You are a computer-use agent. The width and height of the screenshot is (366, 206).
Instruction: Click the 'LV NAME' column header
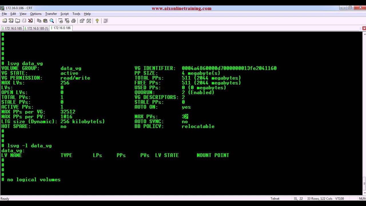11,155
